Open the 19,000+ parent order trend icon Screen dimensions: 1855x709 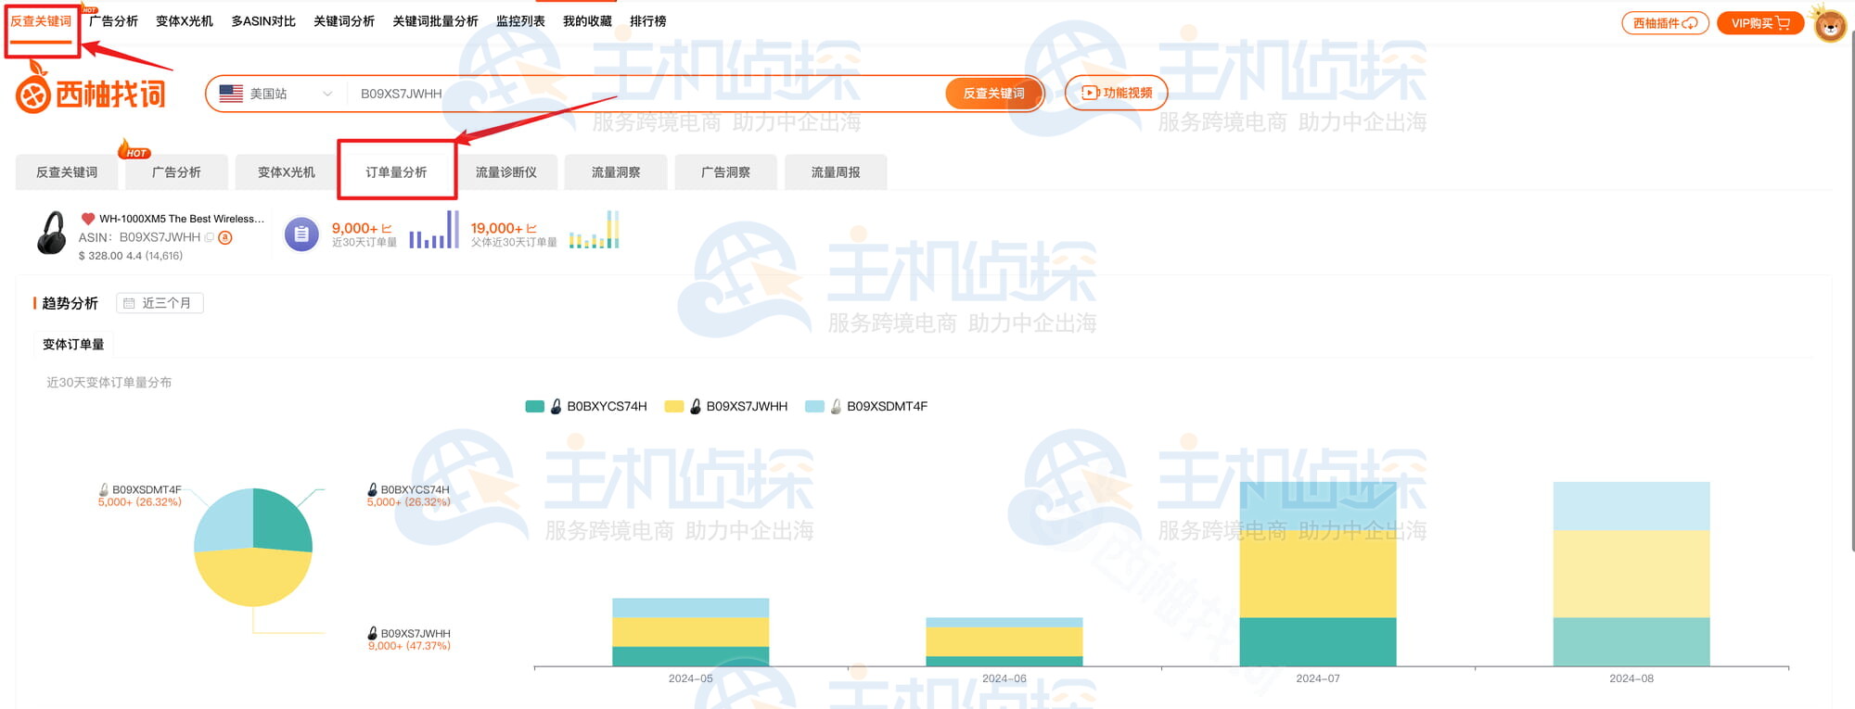pos(531,228)
